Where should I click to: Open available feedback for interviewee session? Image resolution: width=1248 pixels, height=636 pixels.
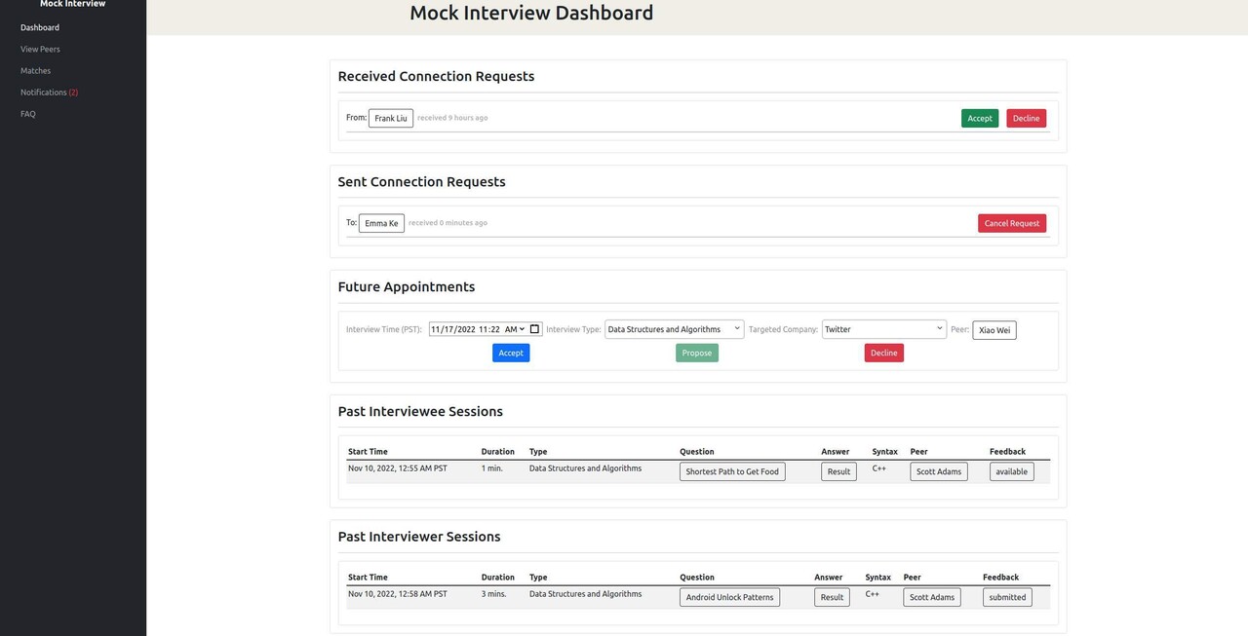coord(1011,470)
